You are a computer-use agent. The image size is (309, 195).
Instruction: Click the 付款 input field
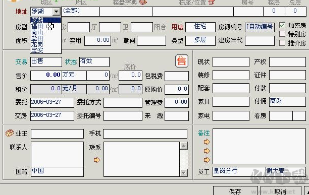tap(287, 88)
